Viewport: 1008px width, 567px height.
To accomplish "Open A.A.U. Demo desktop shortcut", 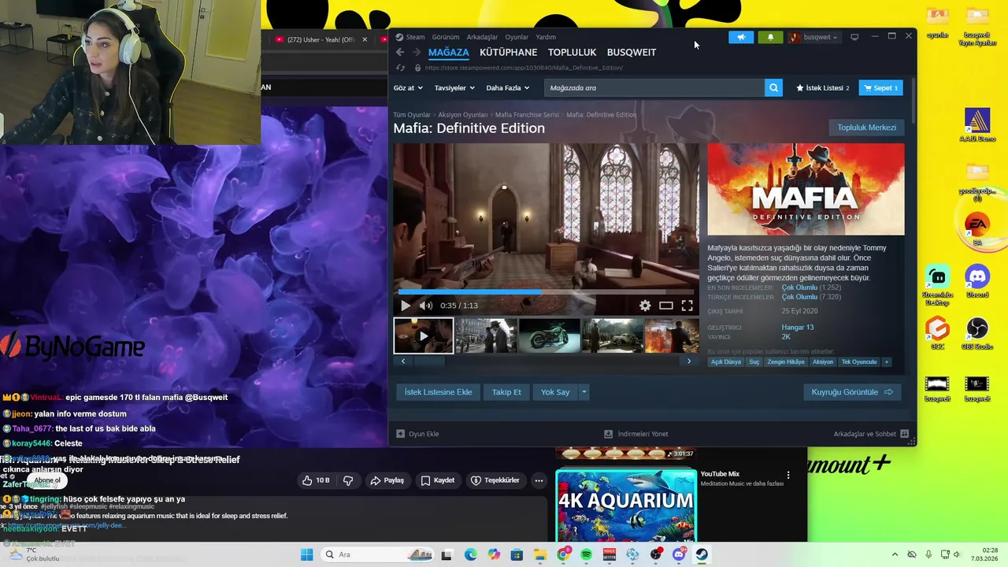I will pos(977,124).
